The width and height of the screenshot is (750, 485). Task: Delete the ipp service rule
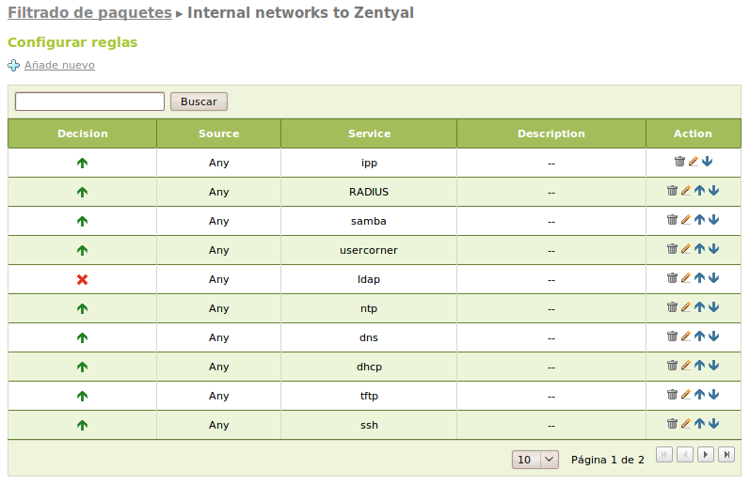click(679, 162)
